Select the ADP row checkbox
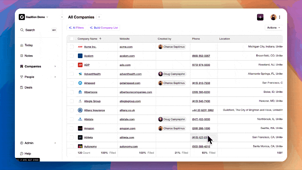Image resolution: width=302 pixels, height=170 pixels. pos(72,65)
